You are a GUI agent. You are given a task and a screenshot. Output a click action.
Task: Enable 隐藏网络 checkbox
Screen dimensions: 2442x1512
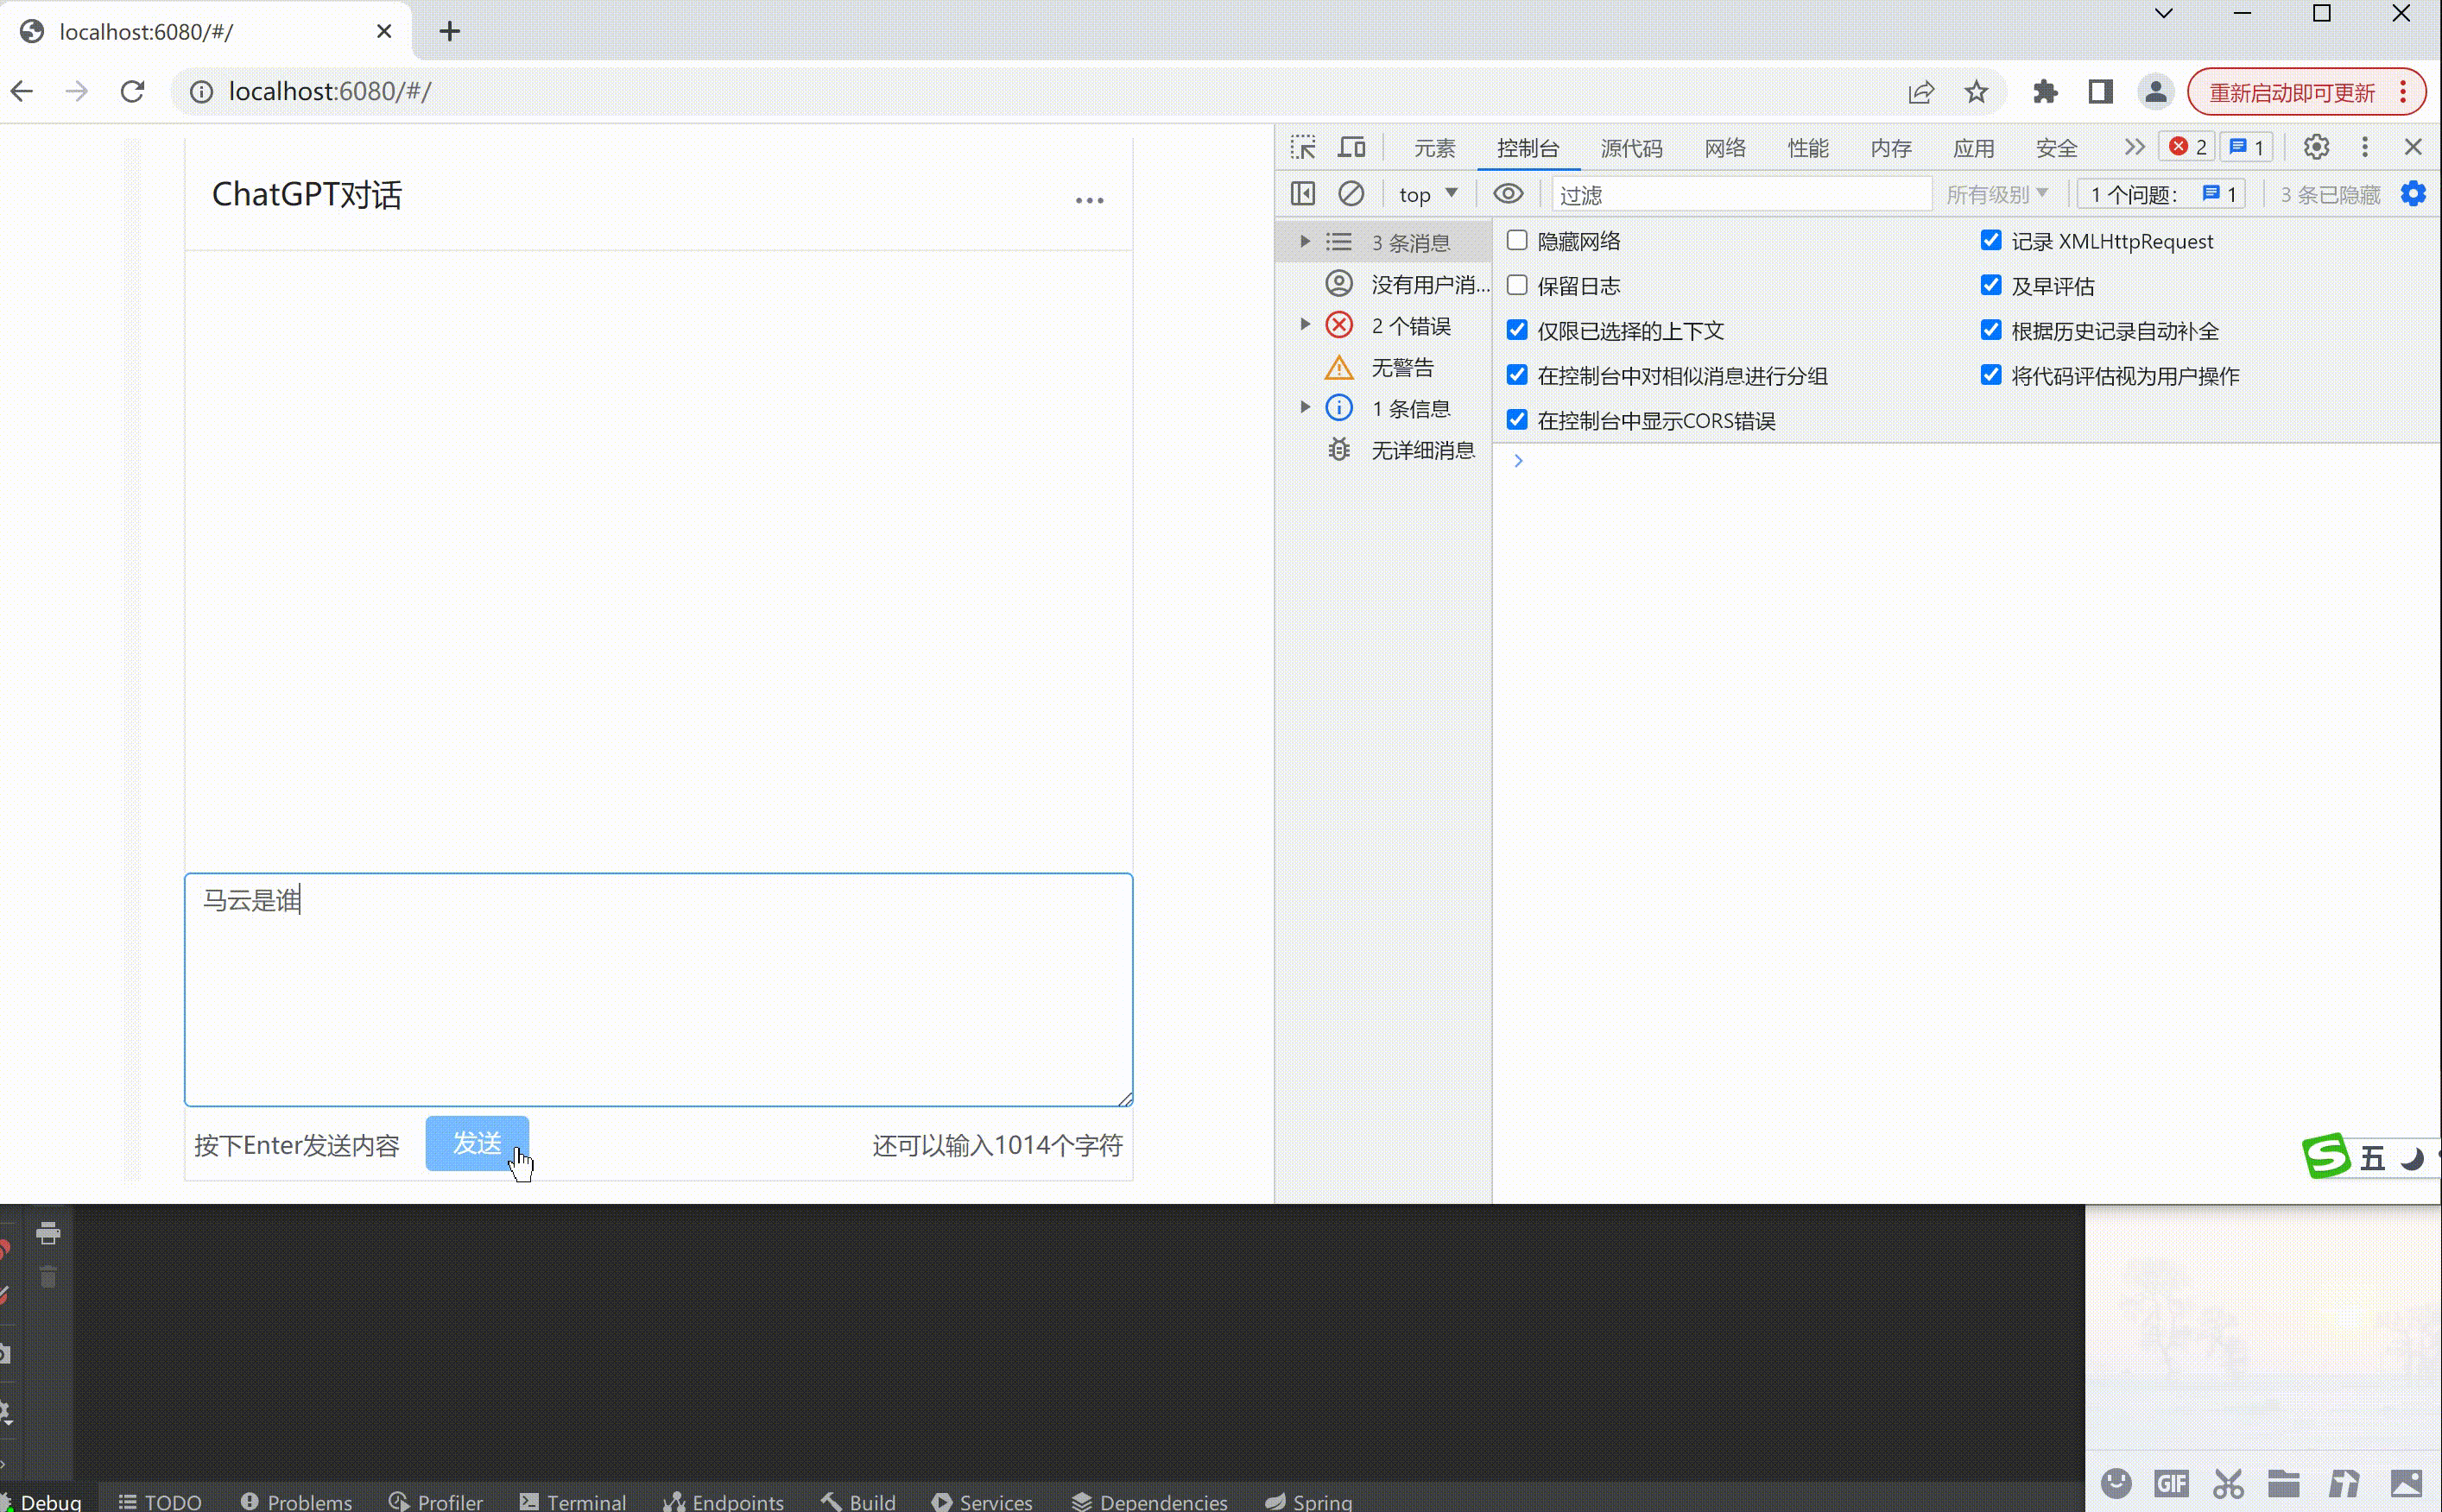click(1516, 240)
